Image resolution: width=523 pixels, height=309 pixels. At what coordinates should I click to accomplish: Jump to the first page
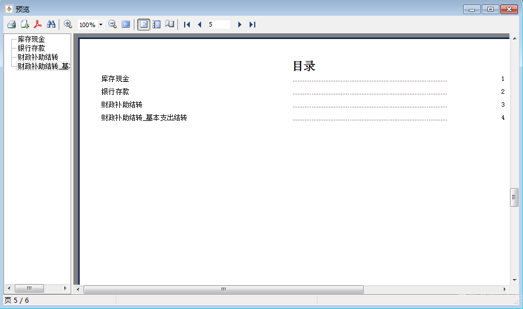pyautogui.click(x=187, y=24)
